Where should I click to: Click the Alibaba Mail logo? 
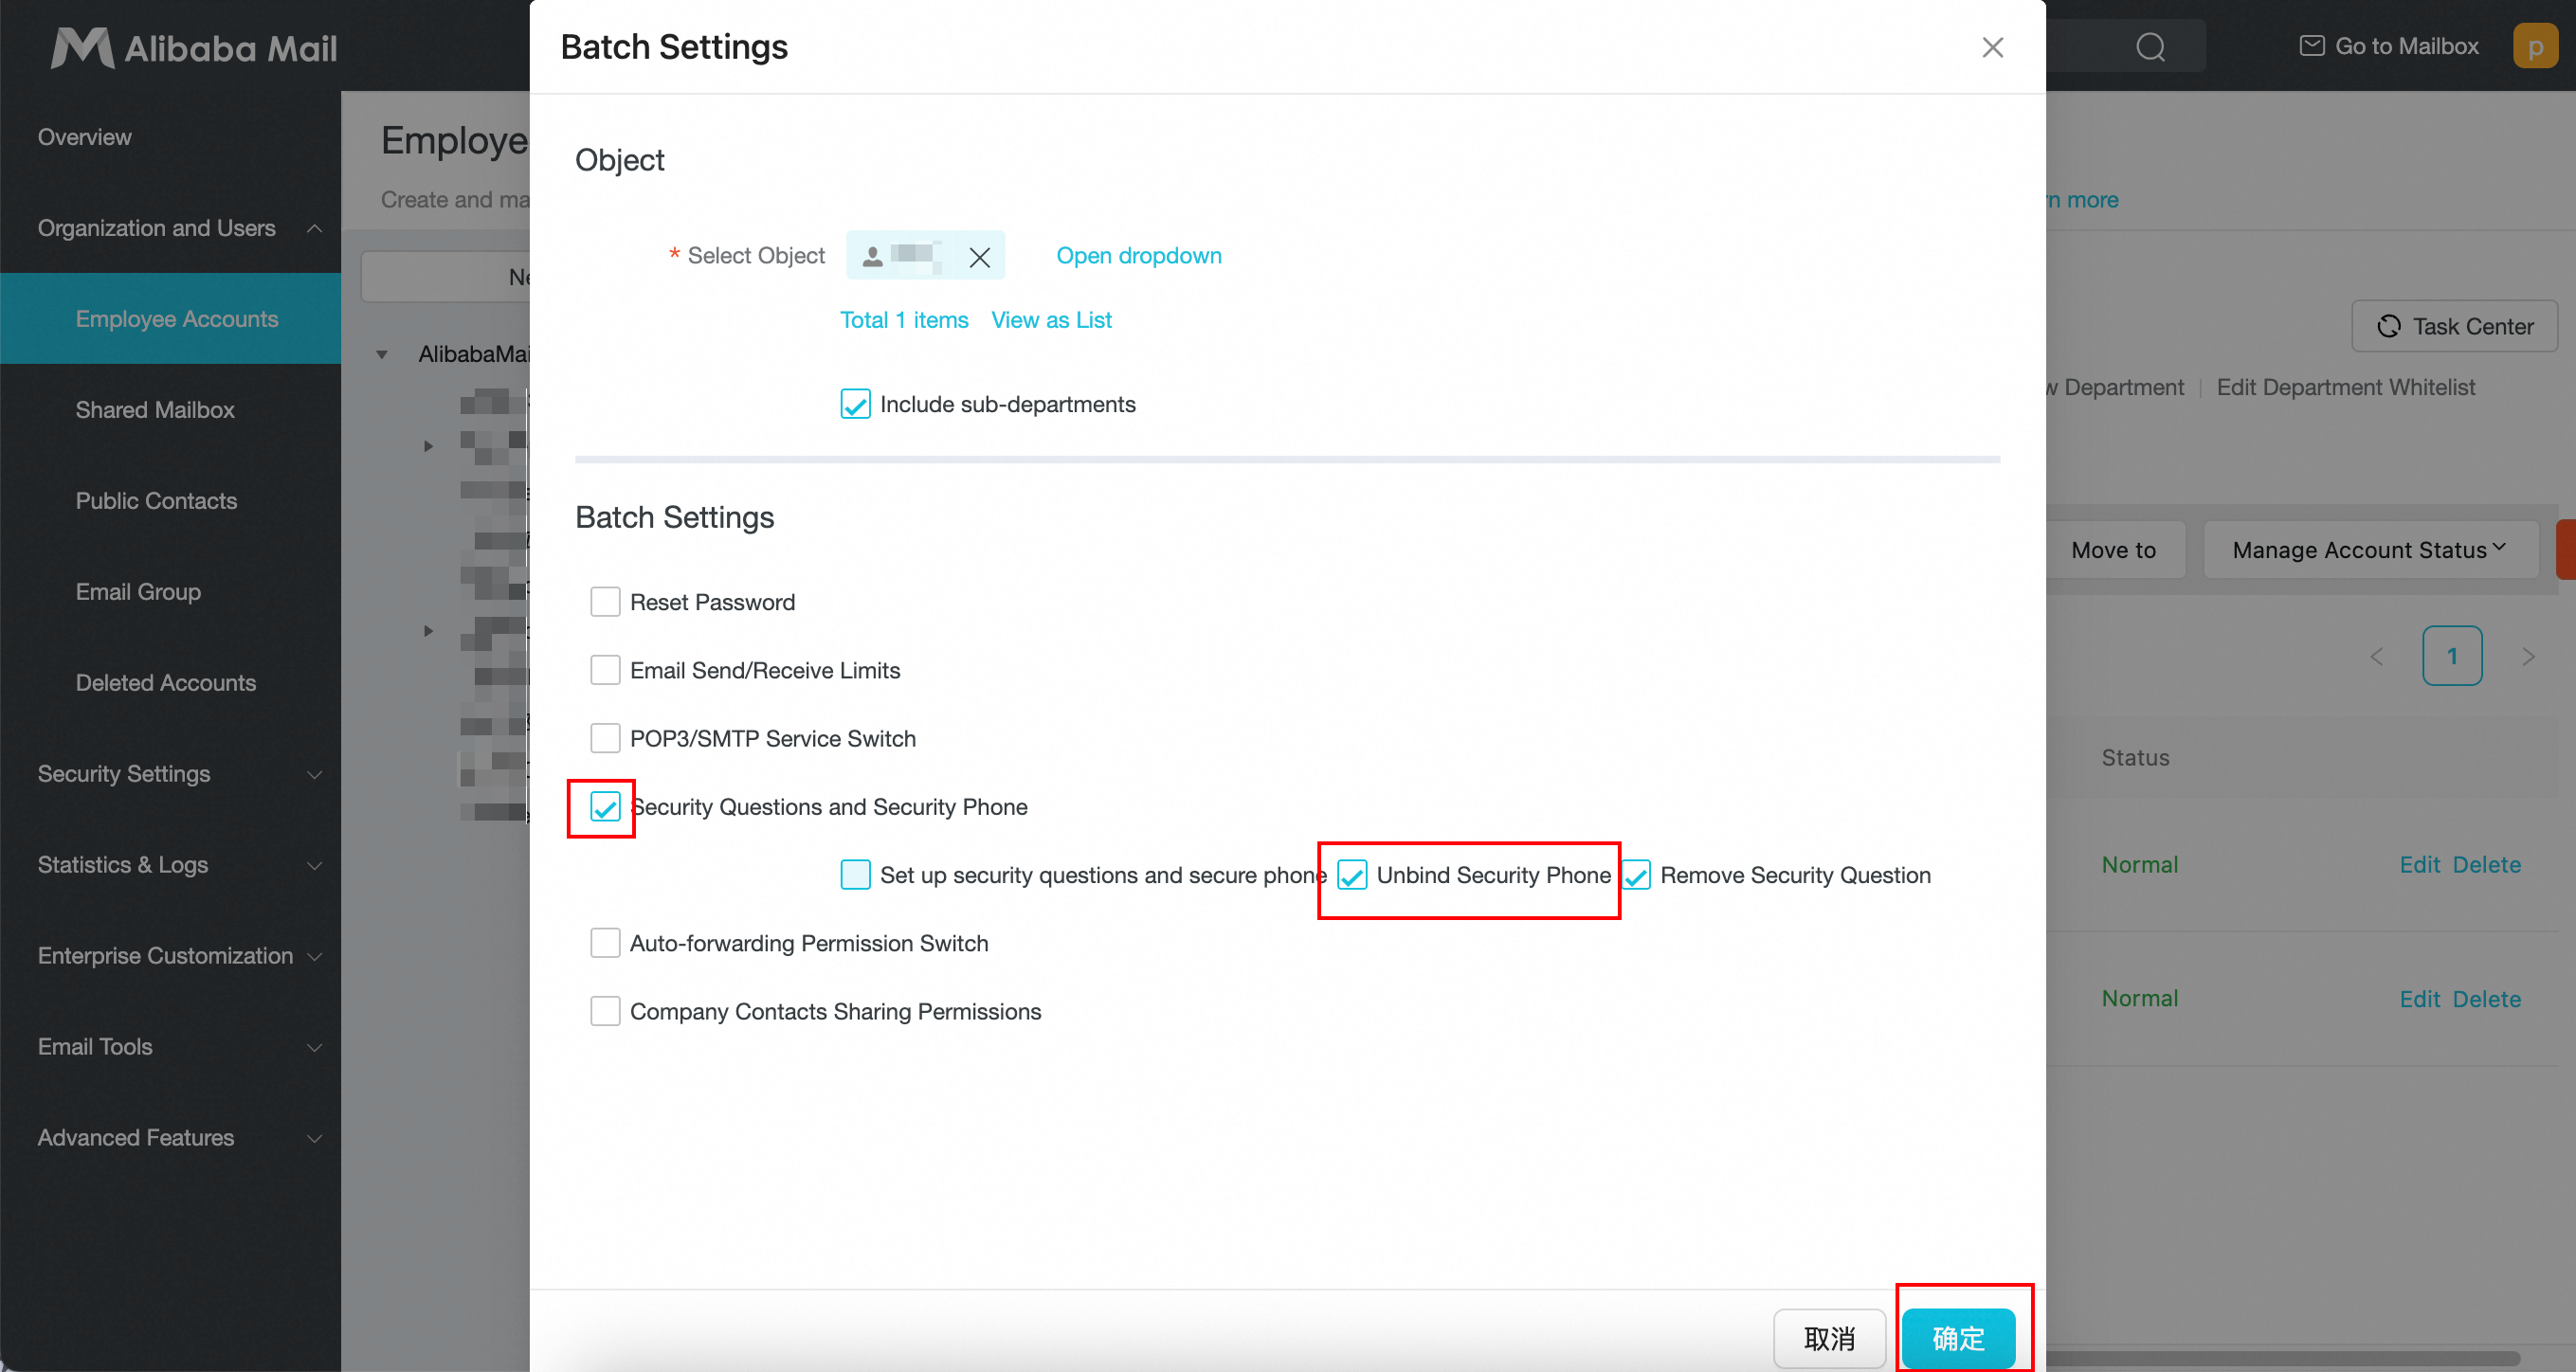(193, 47)
